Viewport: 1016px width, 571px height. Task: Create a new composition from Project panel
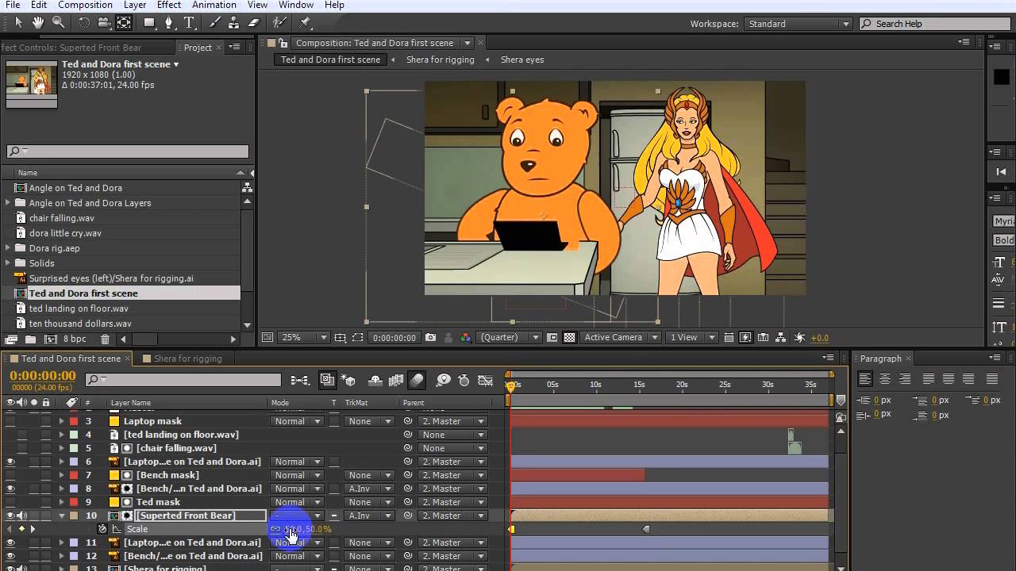click(49, 339)
